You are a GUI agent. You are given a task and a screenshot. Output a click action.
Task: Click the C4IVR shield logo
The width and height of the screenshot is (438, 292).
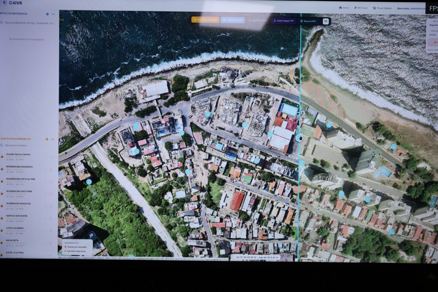5,3
